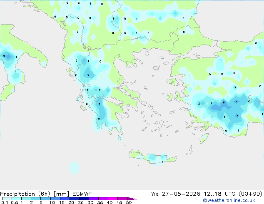
Task: Click the 'Precipitation (6h)' title text
Action: [25, 194]
